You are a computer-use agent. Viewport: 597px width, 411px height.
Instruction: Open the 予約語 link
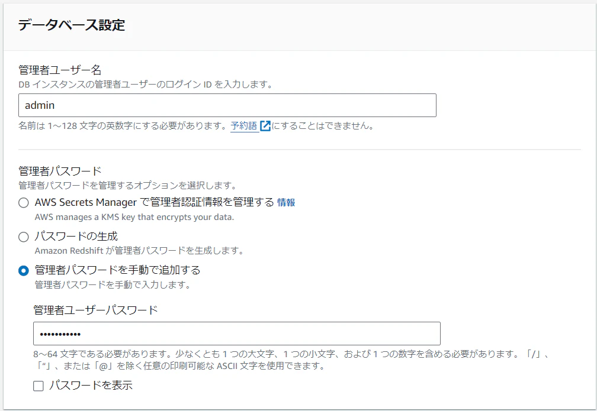pyautogui.click(x=244, y=126)
